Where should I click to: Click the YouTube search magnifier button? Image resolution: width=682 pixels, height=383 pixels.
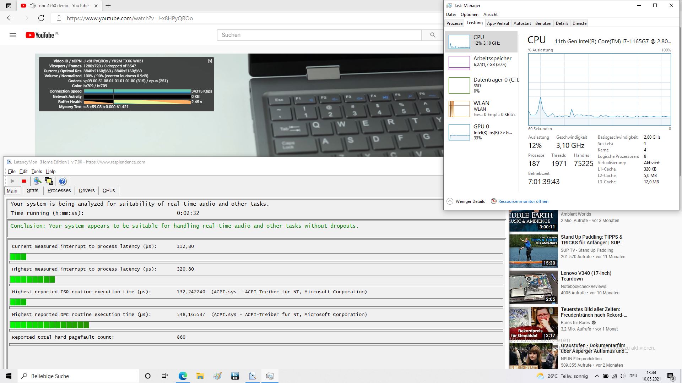pyautogui.click(x=432, y=35)
